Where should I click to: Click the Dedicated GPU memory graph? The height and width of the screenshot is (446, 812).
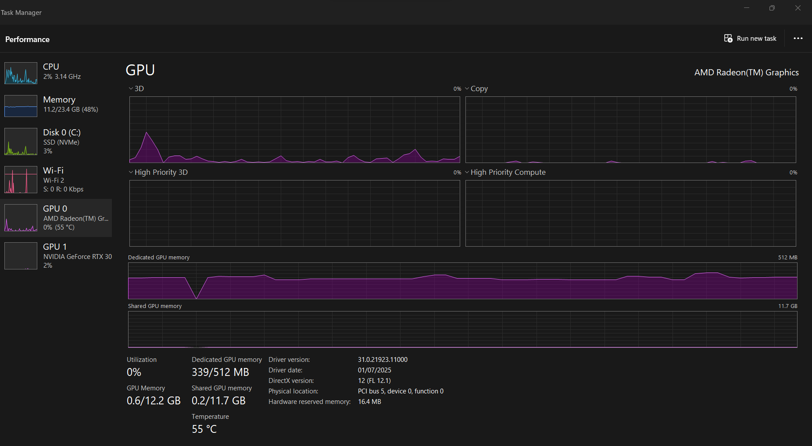pyautogui.click(x=462, y=281)
